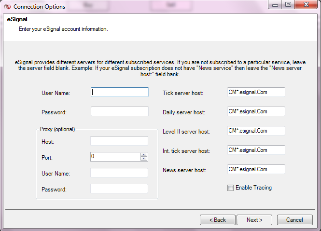Maximize the Connection Options window

(x=288, y=4)
